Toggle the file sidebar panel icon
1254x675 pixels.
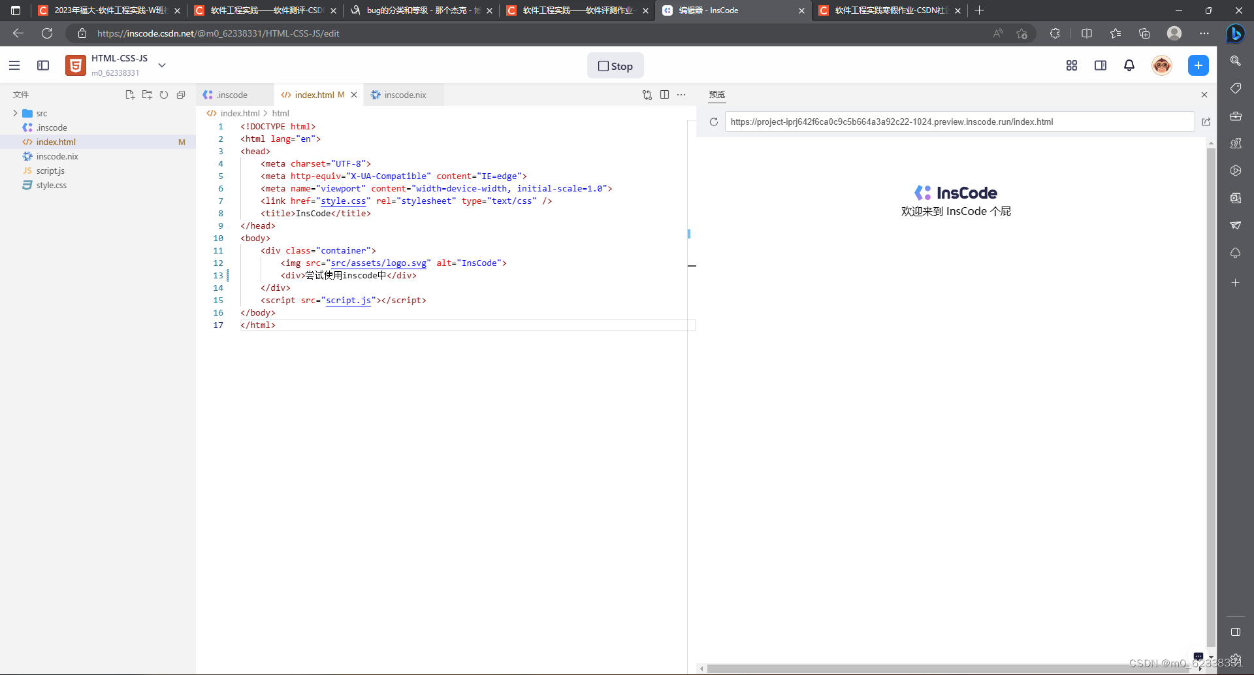[43, 65]
